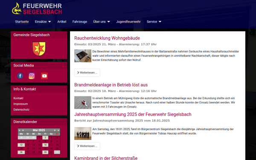Jump back one year in Dienstkalender
This screenshot has width=256, height=160.
20,130
